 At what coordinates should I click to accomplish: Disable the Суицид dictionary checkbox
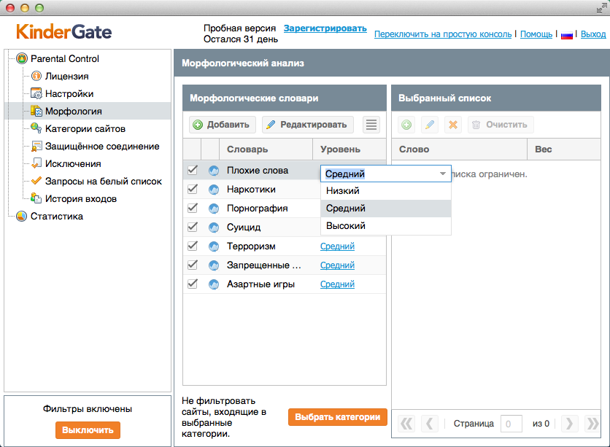[x=193, y=227]
